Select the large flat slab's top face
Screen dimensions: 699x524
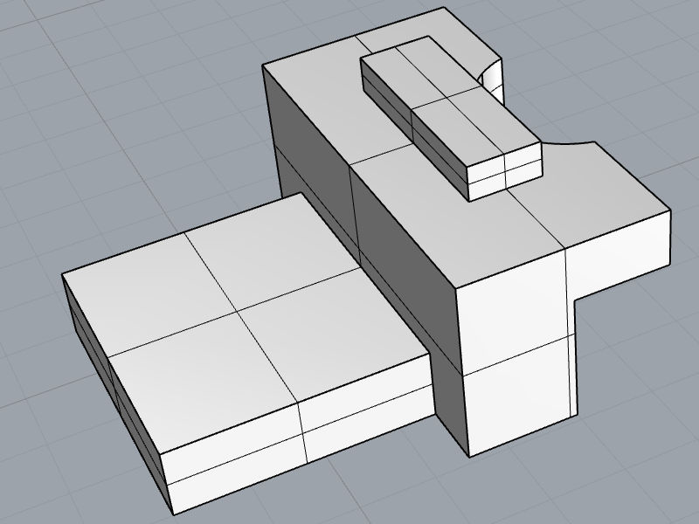pyautogui.click(x=246, y=322)
